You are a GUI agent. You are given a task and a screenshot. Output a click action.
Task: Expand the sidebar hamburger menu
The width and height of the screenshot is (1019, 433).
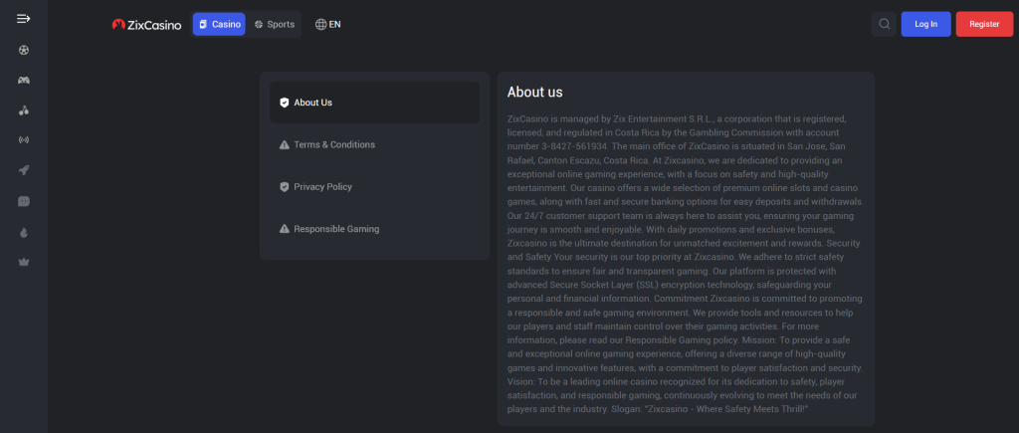point(24,19)
